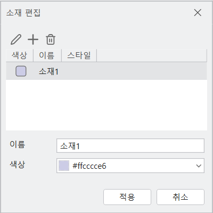Add a new material with plus icon
The image size is (213, 213).
[33, 39]
